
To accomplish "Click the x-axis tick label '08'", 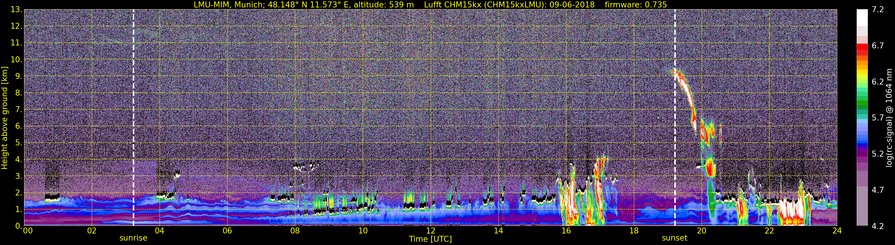I will pos(295,231).
